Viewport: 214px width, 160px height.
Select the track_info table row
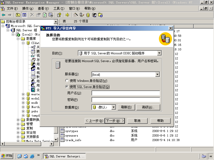[x=120, y=140]
